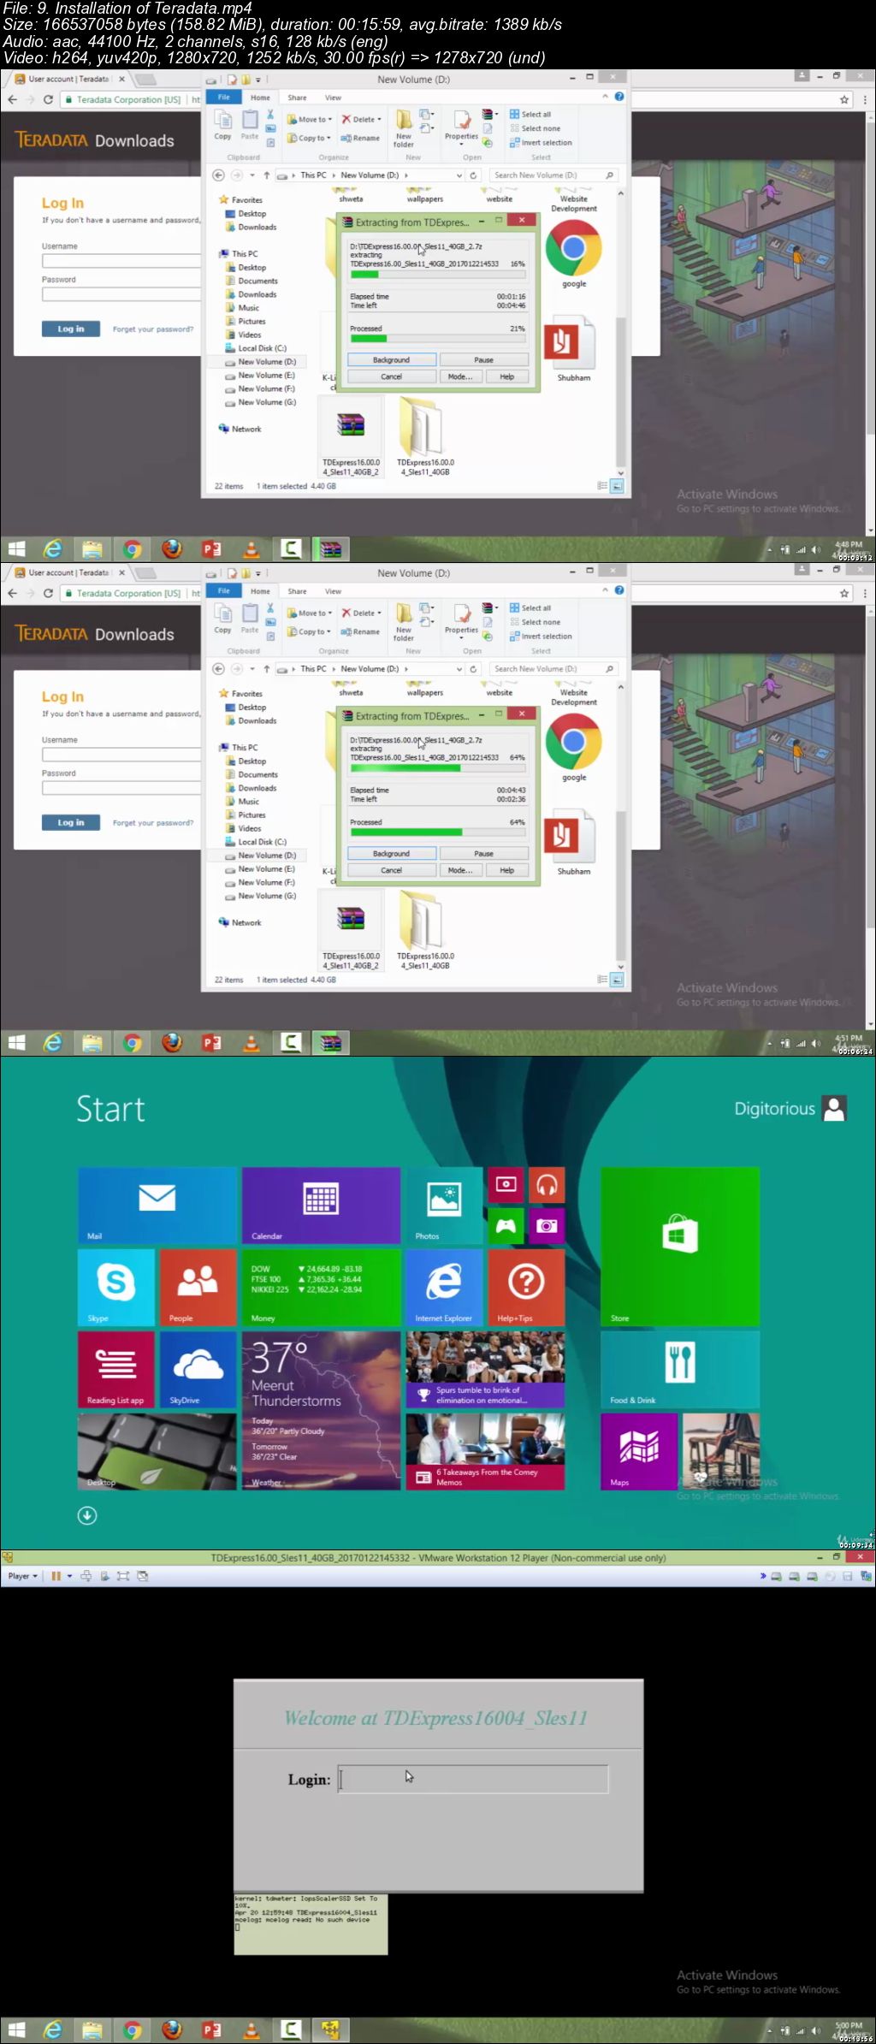Open the Maps tile

[639, 1451]
